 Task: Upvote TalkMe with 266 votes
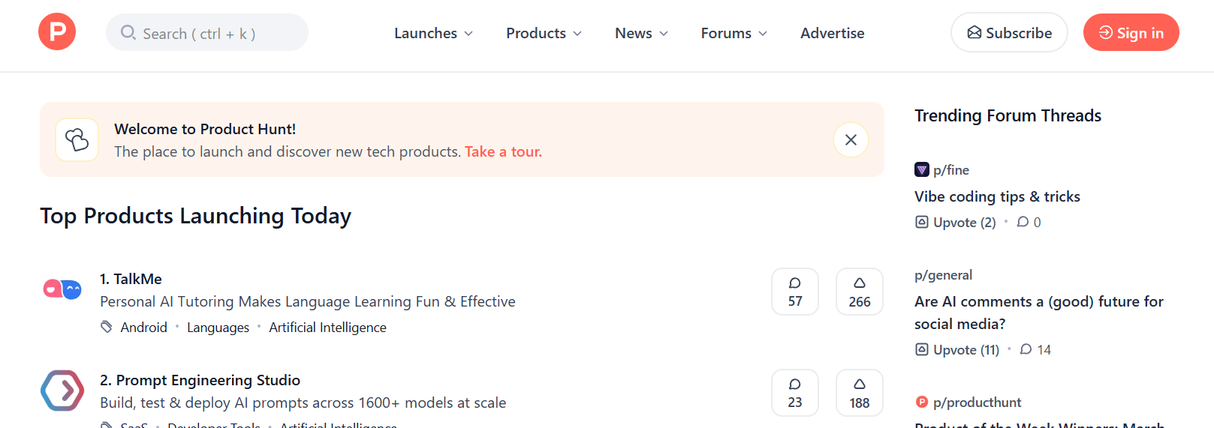tap(860, 292)
